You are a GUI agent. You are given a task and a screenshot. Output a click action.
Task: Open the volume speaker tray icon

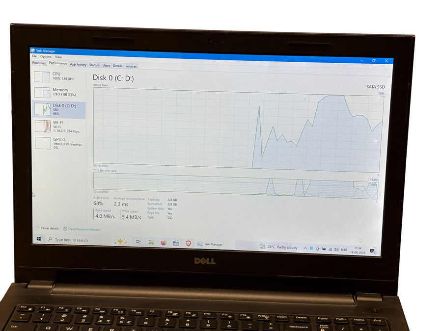[x=336, y=250]
